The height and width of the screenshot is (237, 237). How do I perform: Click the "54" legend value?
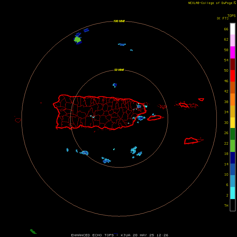point(226,60)
